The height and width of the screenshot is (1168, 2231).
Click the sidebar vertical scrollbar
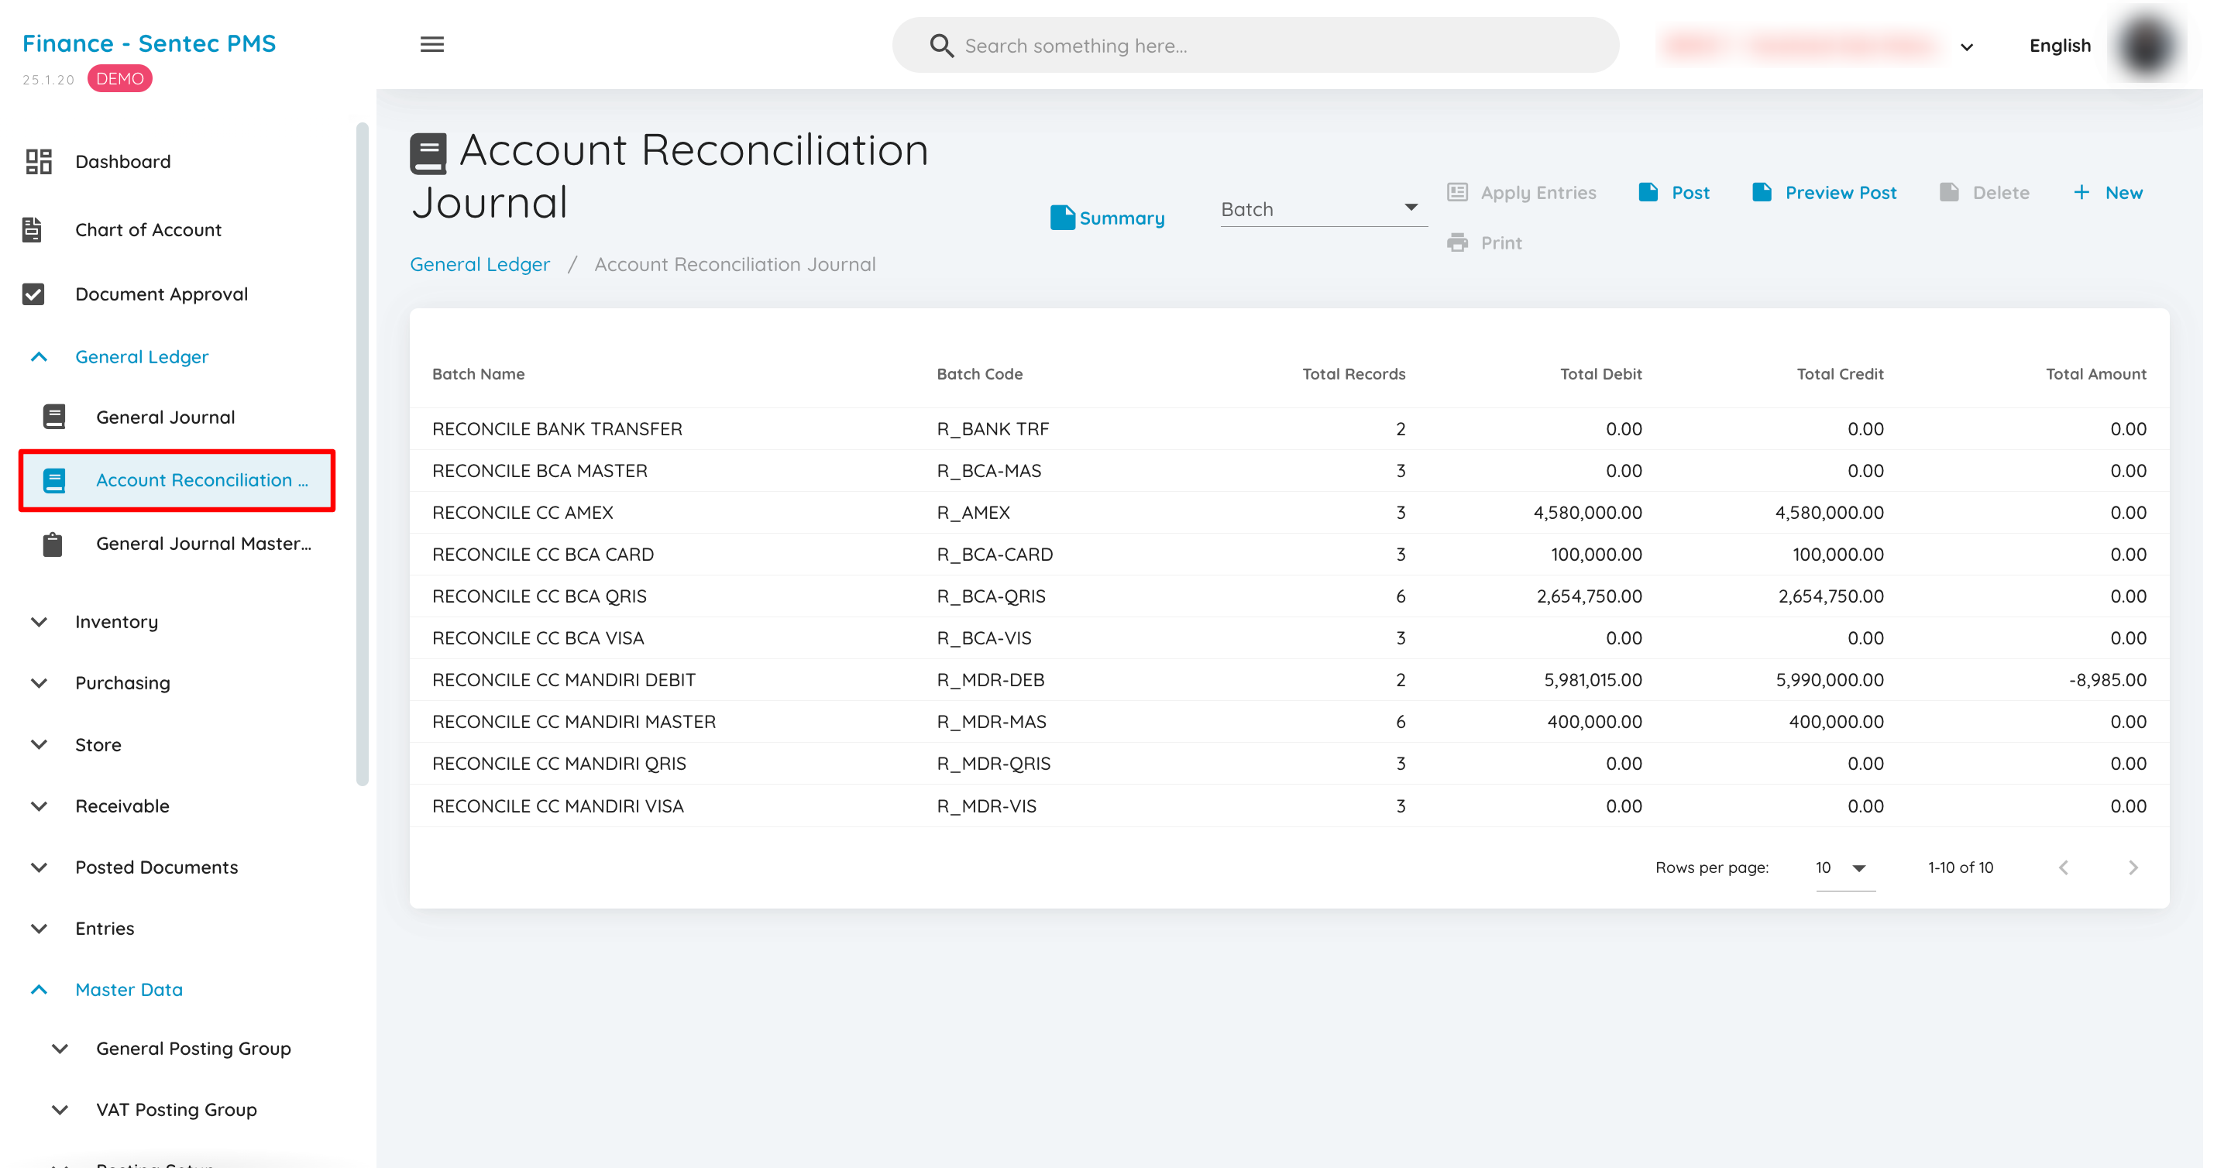coord(362,454)
